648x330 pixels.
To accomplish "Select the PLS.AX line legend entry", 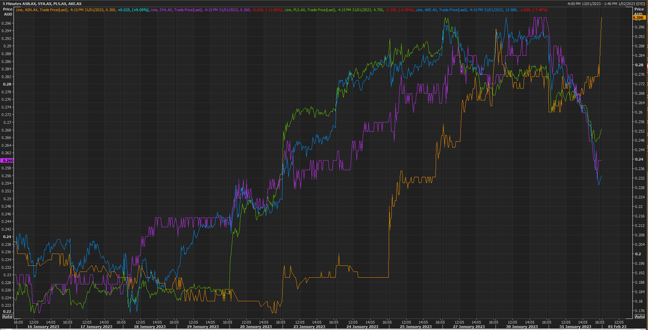I will coord(349,10).
